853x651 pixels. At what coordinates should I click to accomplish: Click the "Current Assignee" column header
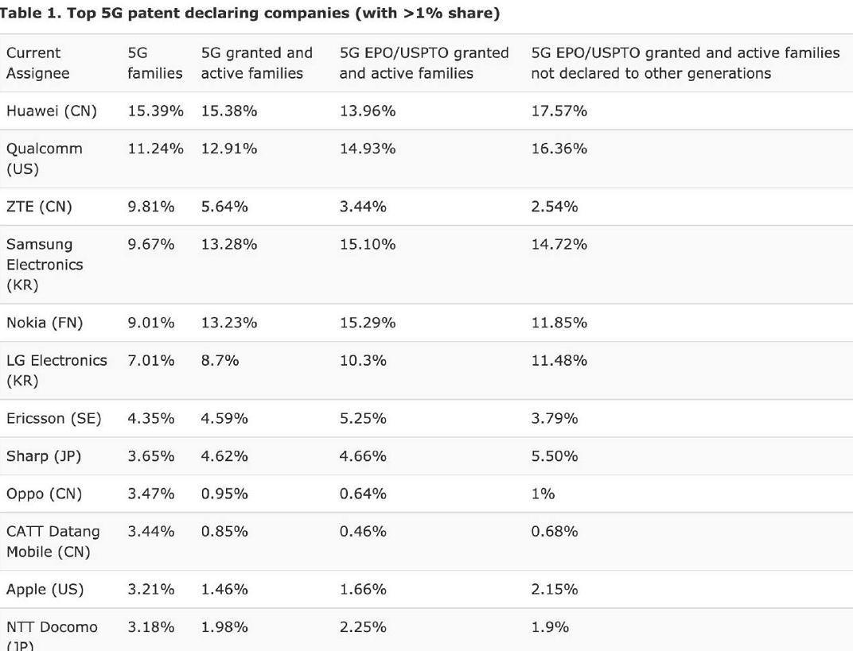click(x=38, y=63)
